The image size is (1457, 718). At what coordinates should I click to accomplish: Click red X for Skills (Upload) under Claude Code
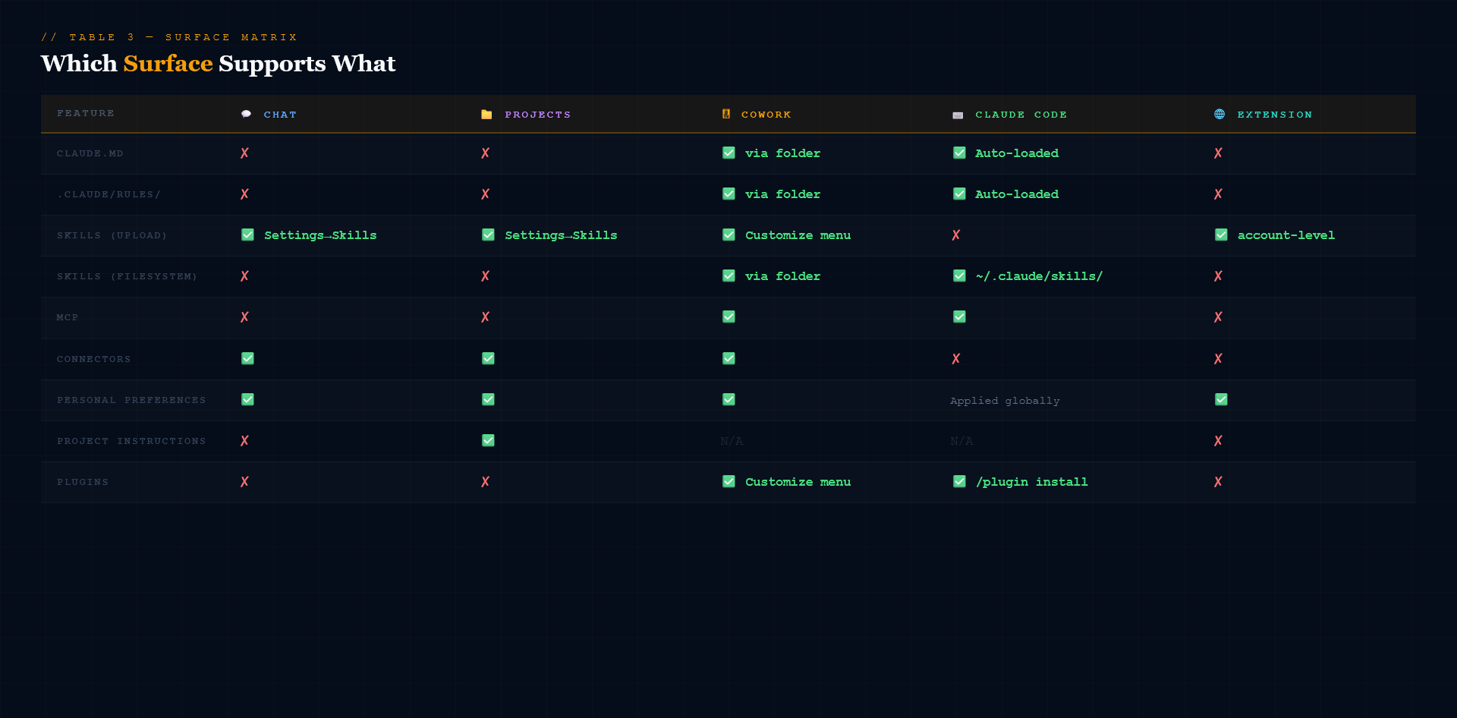click(x=956, y=235)
